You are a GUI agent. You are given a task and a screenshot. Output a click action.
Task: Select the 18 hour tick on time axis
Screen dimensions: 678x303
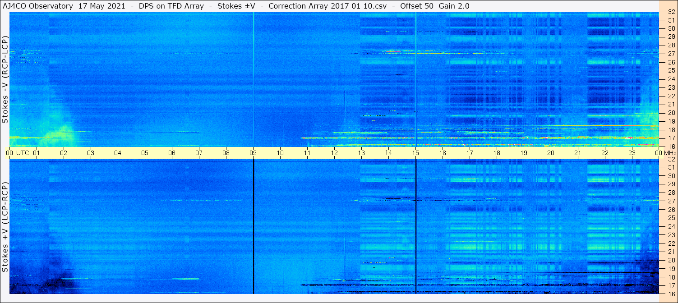coord(497,153)
